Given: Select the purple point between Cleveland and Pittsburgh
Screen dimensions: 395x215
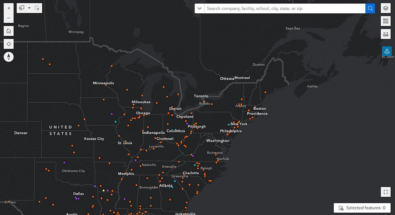Looking at the screenshot, I should (x=187, y=123).
